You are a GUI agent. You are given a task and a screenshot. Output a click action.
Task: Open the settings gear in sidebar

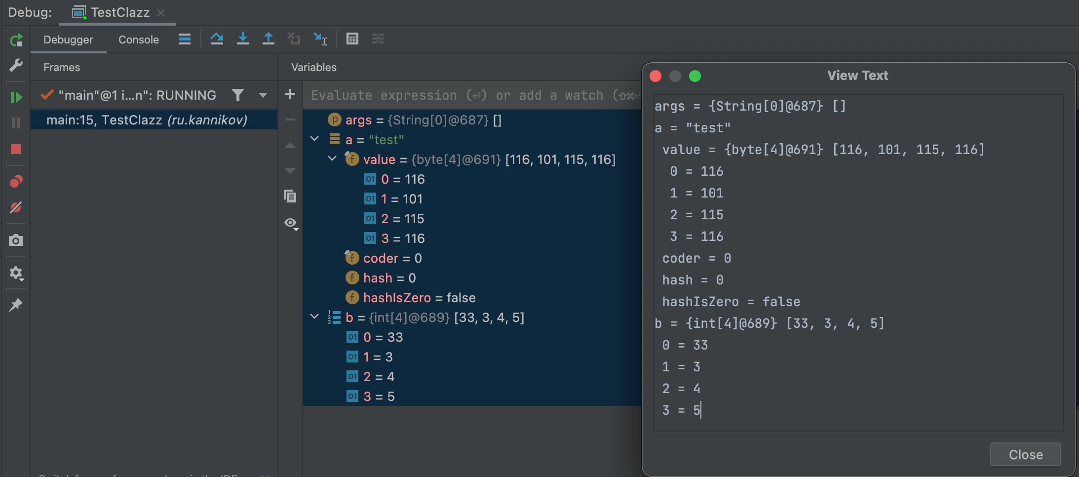click(16, 273)
